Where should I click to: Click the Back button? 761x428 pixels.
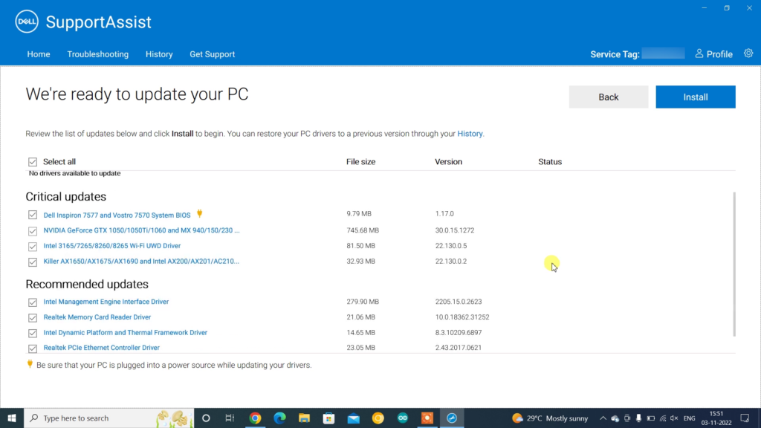609,97
